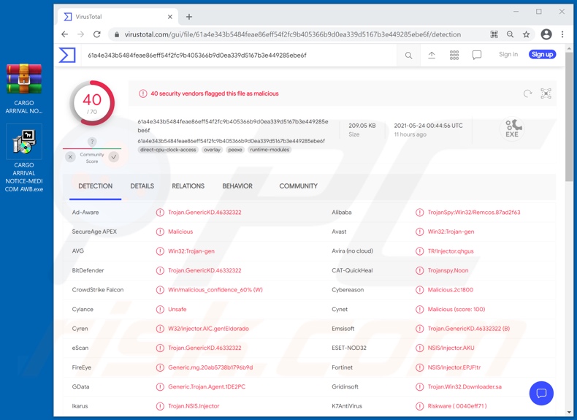Vote harmless with the checkmark community button
The image size is (577, 420).
pyautogui.click(x=114, y=157)
